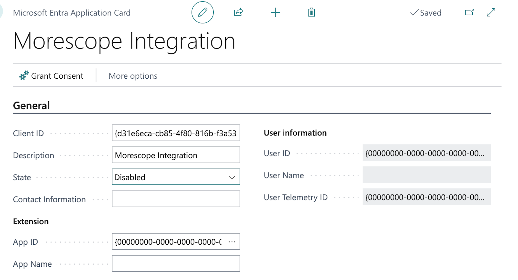Click the Extension group heading

tap(31, 221)
